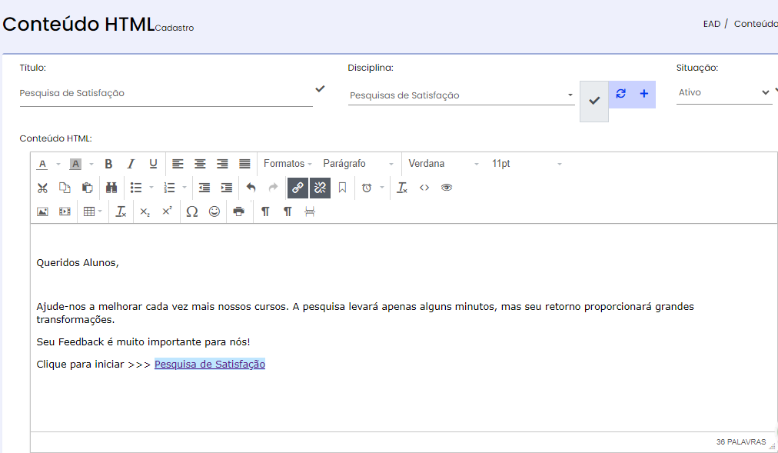Confirm discipline with the checkmark button

click(x=594, y=102)
